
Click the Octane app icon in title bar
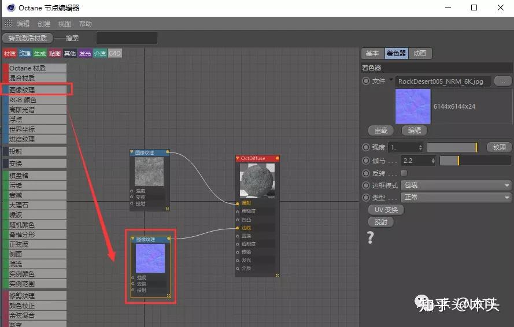tap(11, 8)
